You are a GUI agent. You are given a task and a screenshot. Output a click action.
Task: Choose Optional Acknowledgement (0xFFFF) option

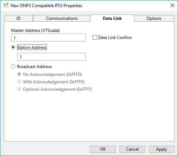(19, 89)
